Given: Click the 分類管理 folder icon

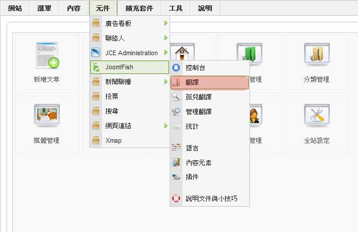Looking at the screenshot, I should pos(317,53).
